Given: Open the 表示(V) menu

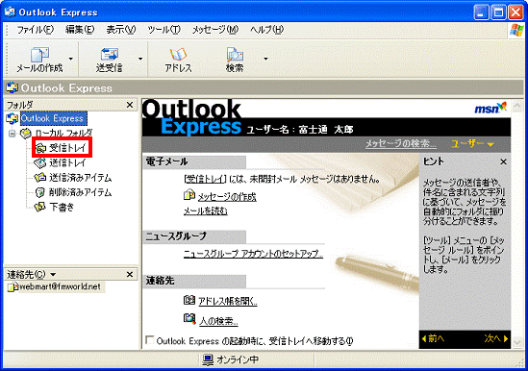Looking at the screenshot, I should click(121, 30).
